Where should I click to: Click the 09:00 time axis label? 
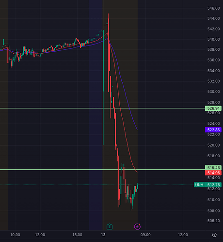(145, 235)
